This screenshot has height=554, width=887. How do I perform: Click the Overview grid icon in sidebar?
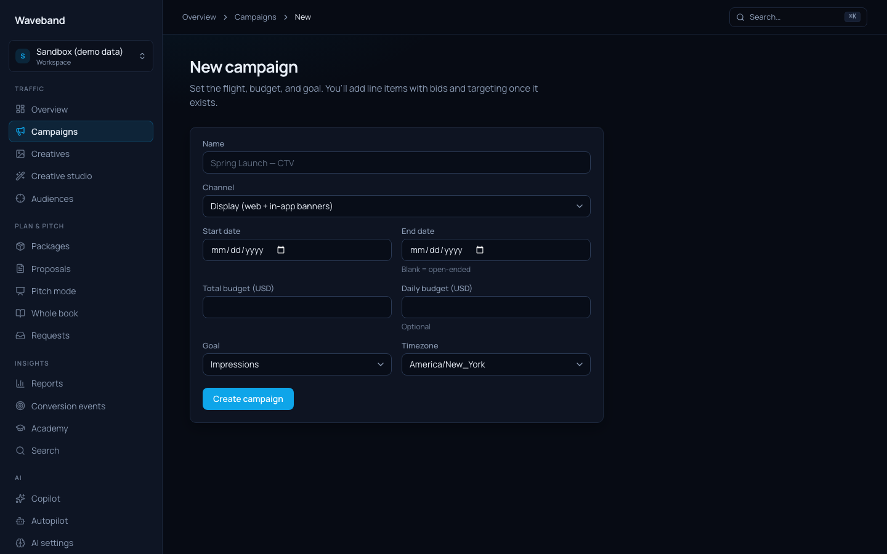[x=20, y=109]
